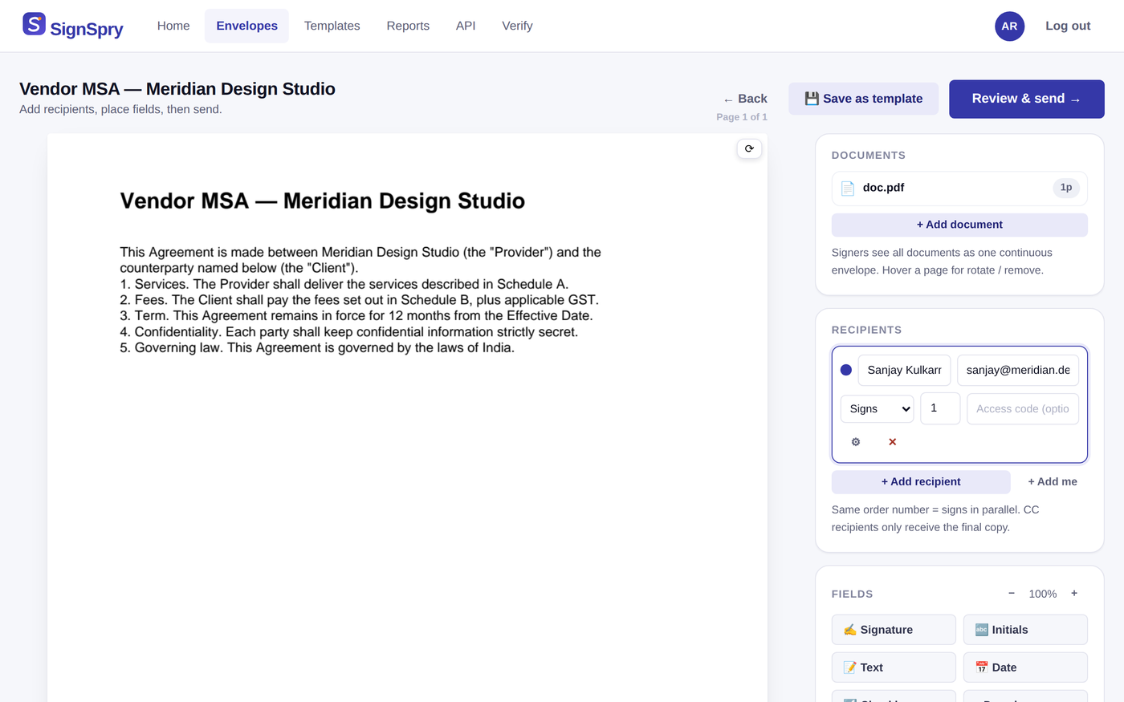Zoom out fields with minus icon
1124x702 pixels.
tap(1012, 593)
